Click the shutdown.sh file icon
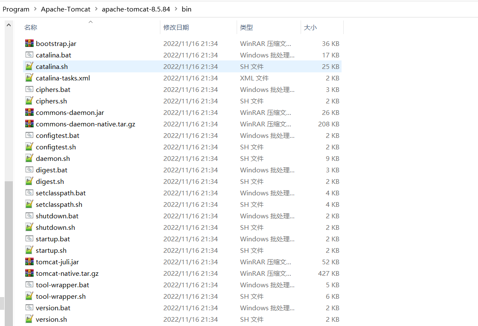Screen dimensions: 478x326 pos(29,227)
